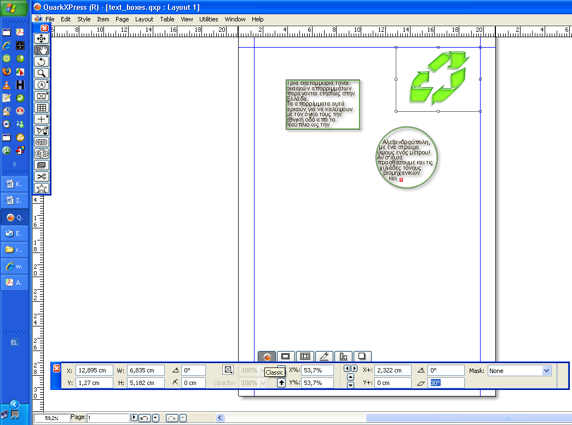The image size is (572, 425).
Task: Open the page navigation popup arrow
Action: 134,417
